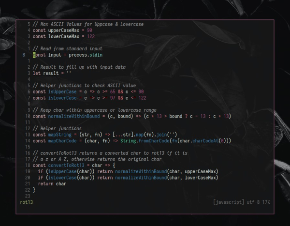Click 'let result' declaration

tap(46, 74)
